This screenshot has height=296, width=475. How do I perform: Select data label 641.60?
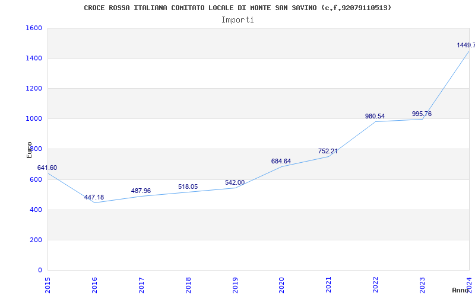pos(47,168)
